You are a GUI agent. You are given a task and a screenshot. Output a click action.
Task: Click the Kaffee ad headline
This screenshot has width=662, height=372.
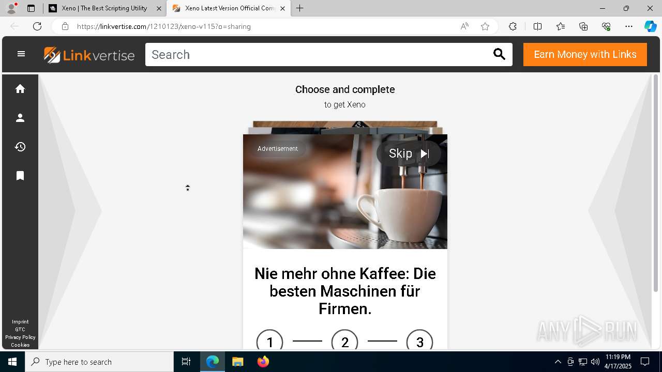[345, 291]
